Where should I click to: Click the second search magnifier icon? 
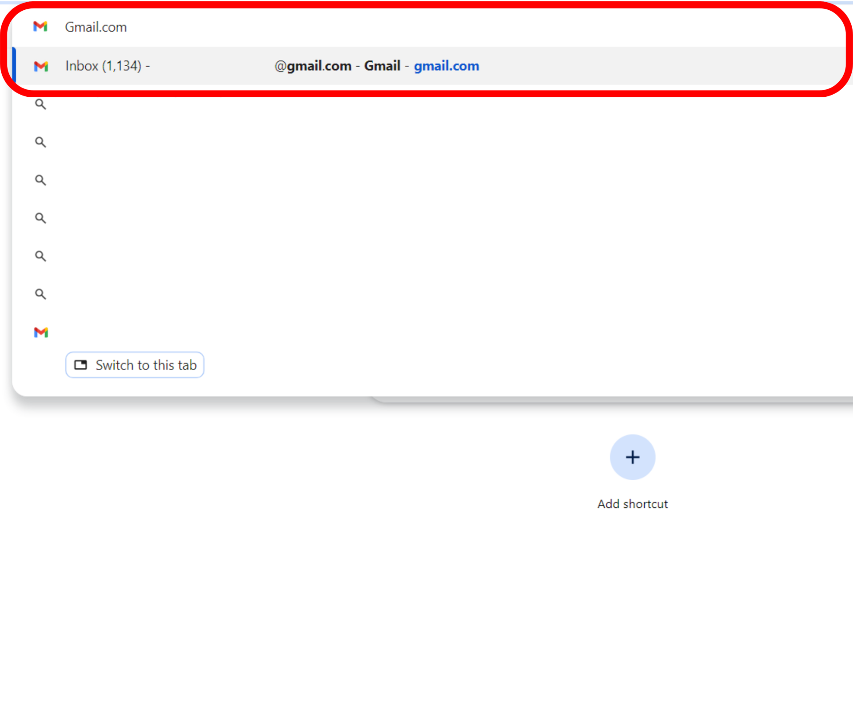pos(40,142)
